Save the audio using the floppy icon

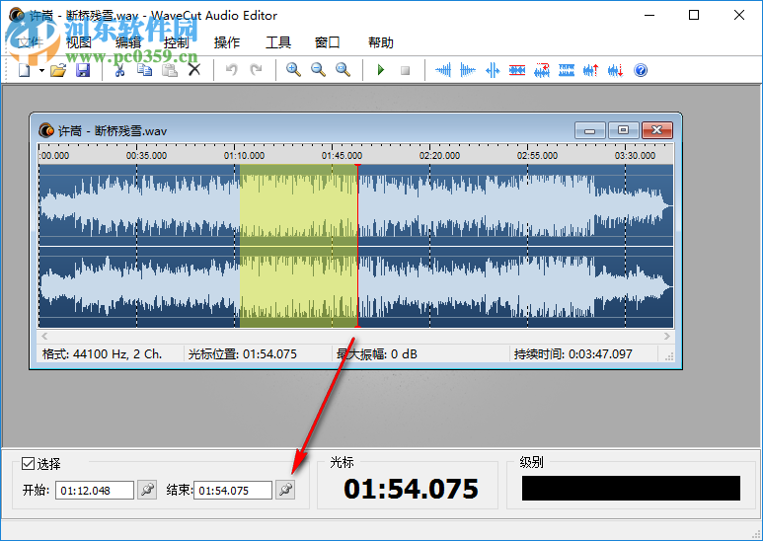coord(83,70)
